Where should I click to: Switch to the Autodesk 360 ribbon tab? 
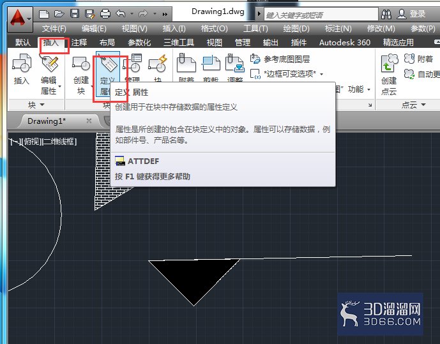pyautogui.click(x=345, y=43)
